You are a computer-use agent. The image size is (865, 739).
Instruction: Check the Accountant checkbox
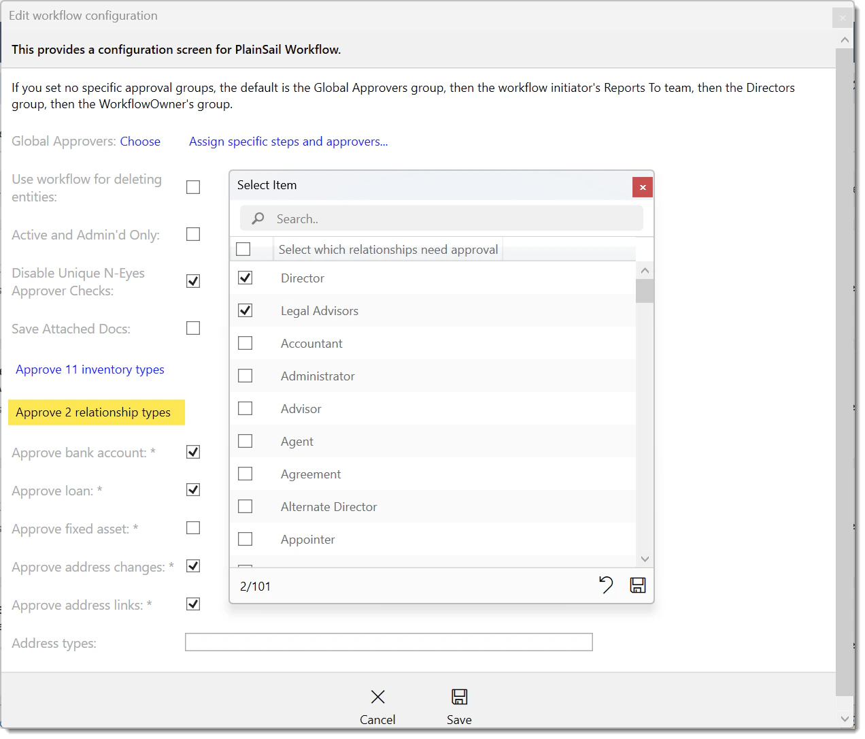(245, 343)
